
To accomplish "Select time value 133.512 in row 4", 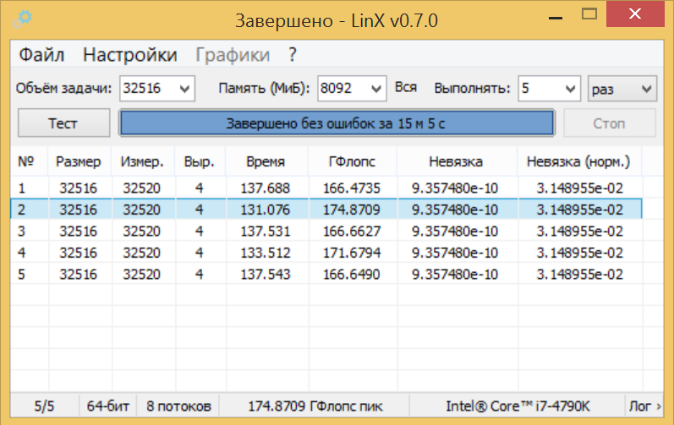I will (266, 253).
